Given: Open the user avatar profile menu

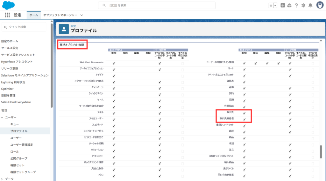Looking at the screenshot, I should [x=320, y=5].
